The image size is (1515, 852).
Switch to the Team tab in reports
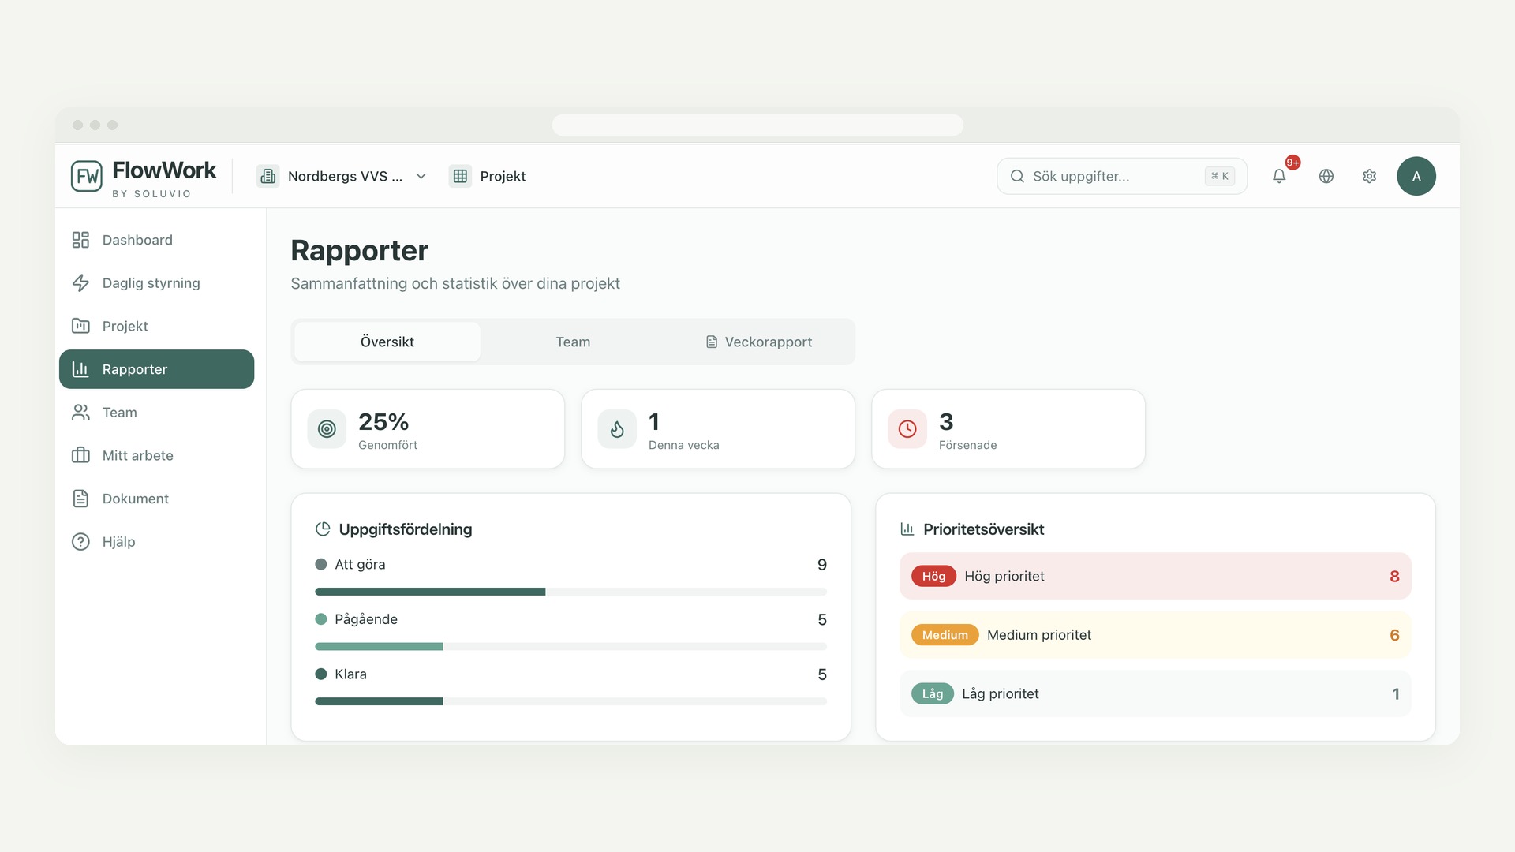573,342
